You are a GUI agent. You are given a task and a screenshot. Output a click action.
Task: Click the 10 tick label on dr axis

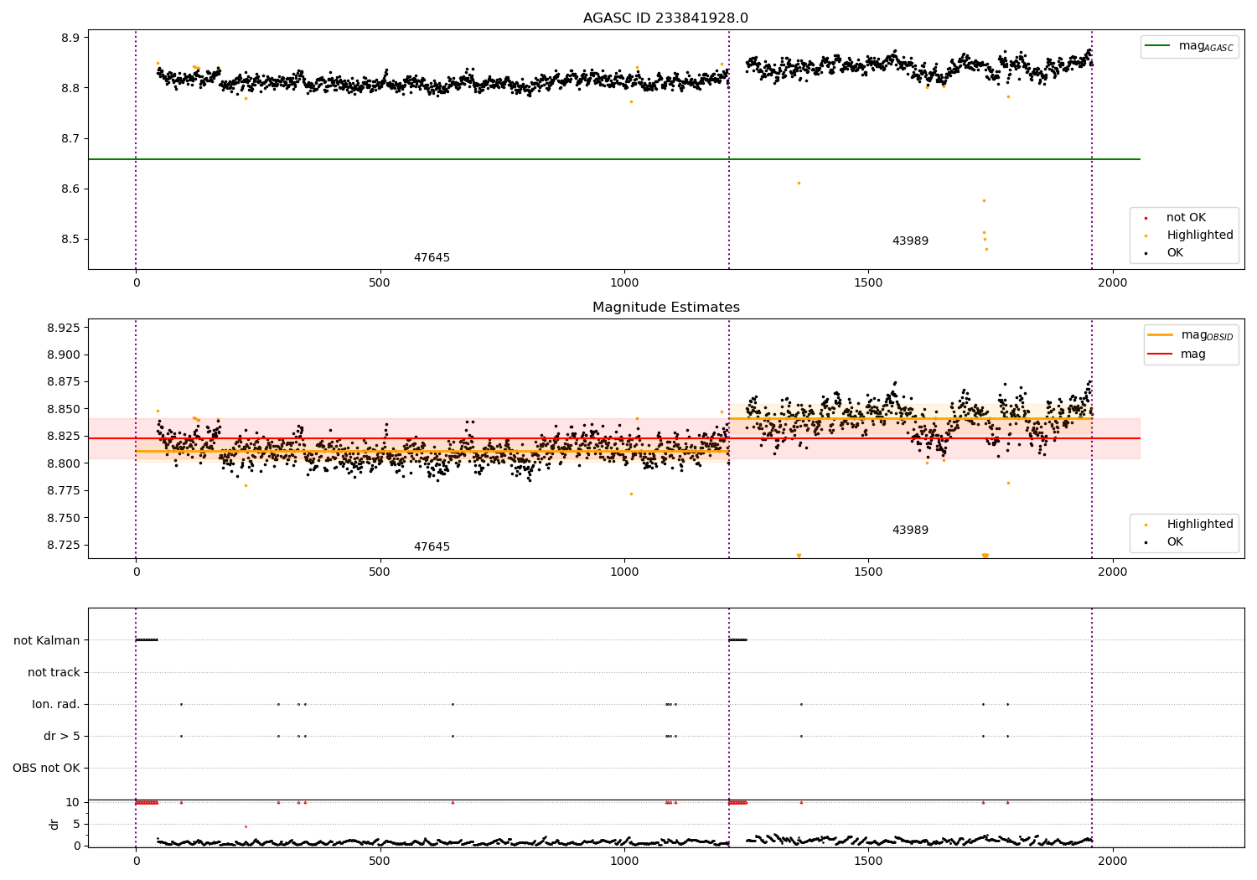tap(74, 802)
